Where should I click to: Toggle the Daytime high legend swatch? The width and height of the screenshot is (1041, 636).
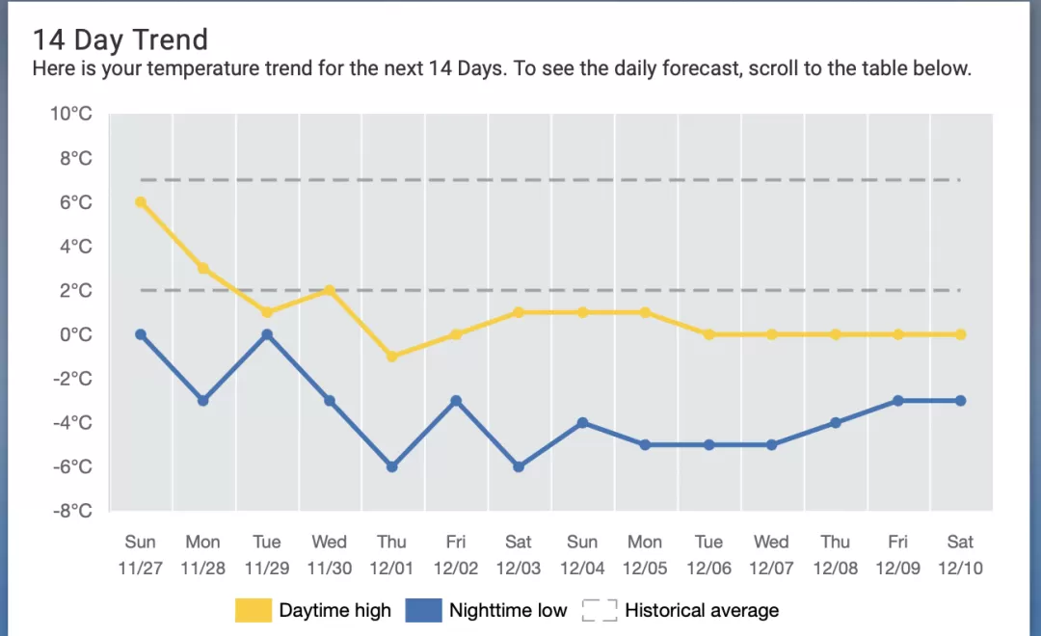coord(253,610)
